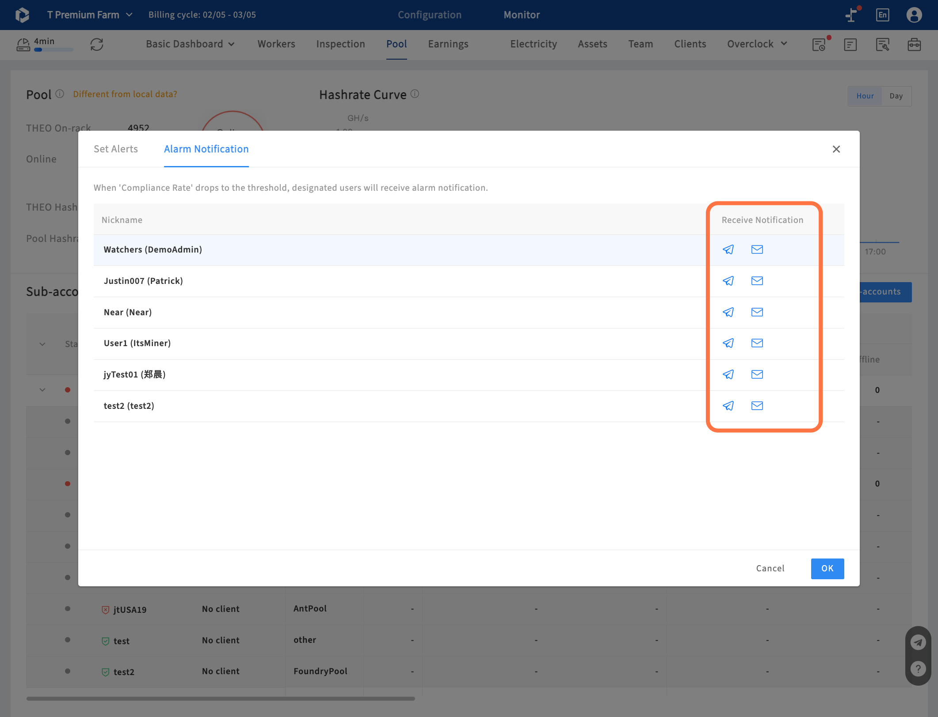Image resolution: width=938 pixels, height=717 pixels.
Task: Expand the Basic Dashboard menu
Action: (190, 44)
